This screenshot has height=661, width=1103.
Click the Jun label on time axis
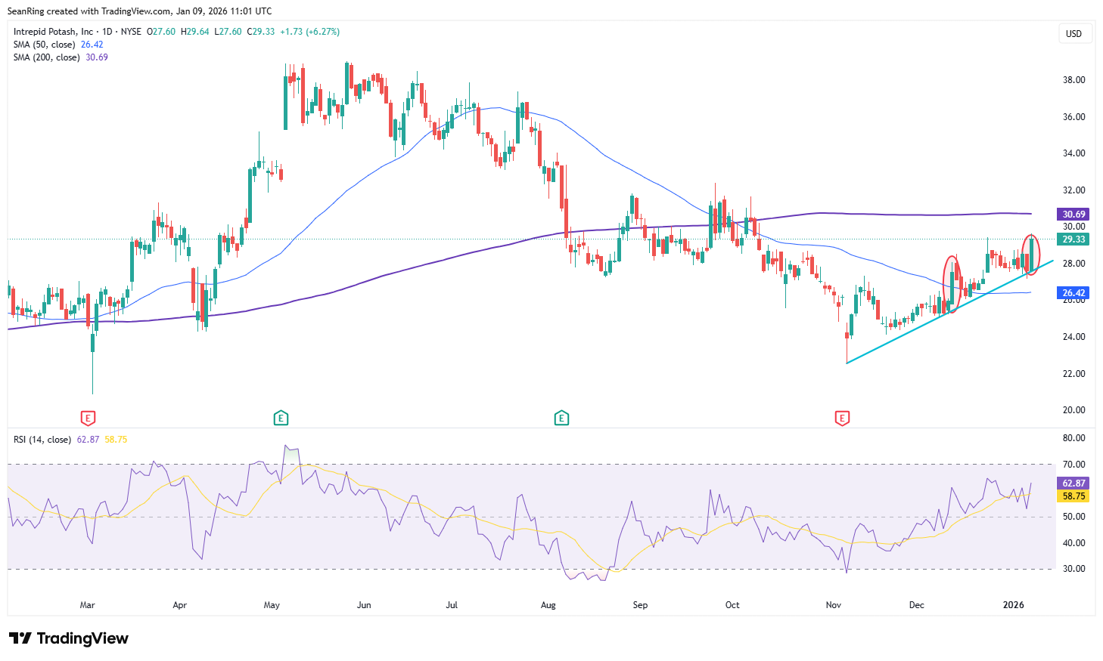(364, 605)
